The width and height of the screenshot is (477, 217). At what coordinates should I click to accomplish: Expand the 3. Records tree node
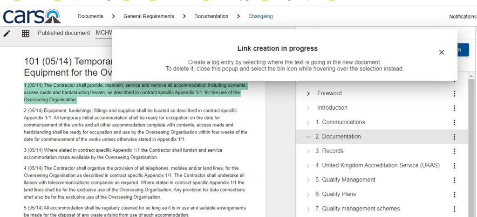point(308,151)
